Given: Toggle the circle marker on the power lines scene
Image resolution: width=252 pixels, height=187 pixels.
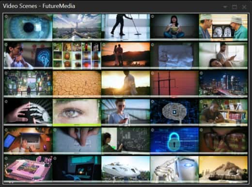Looking at the screenshot, I should (153, 73).
